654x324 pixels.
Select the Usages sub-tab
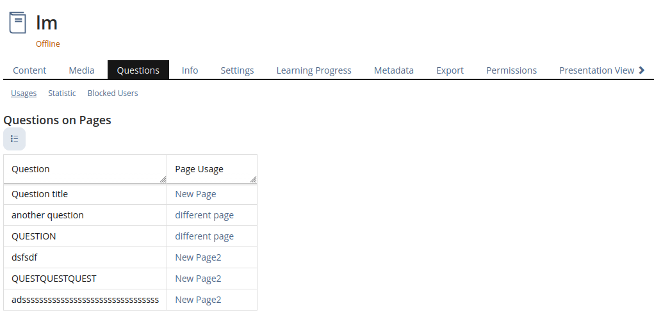(x=24, y=93)
